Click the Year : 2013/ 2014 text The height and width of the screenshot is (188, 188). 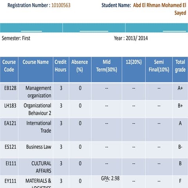(131, 38)
